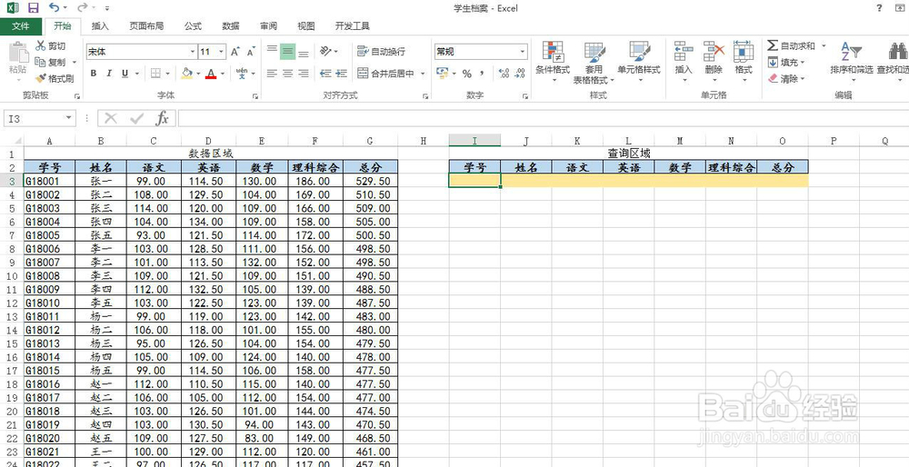Open the File (文件) tab

coord(20,26)
